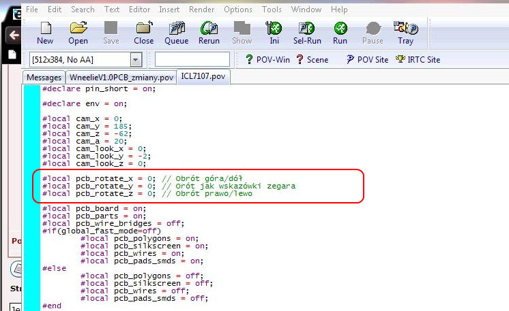Open the Window menu
Screen dimensions: 509x311
pos(306,10)
